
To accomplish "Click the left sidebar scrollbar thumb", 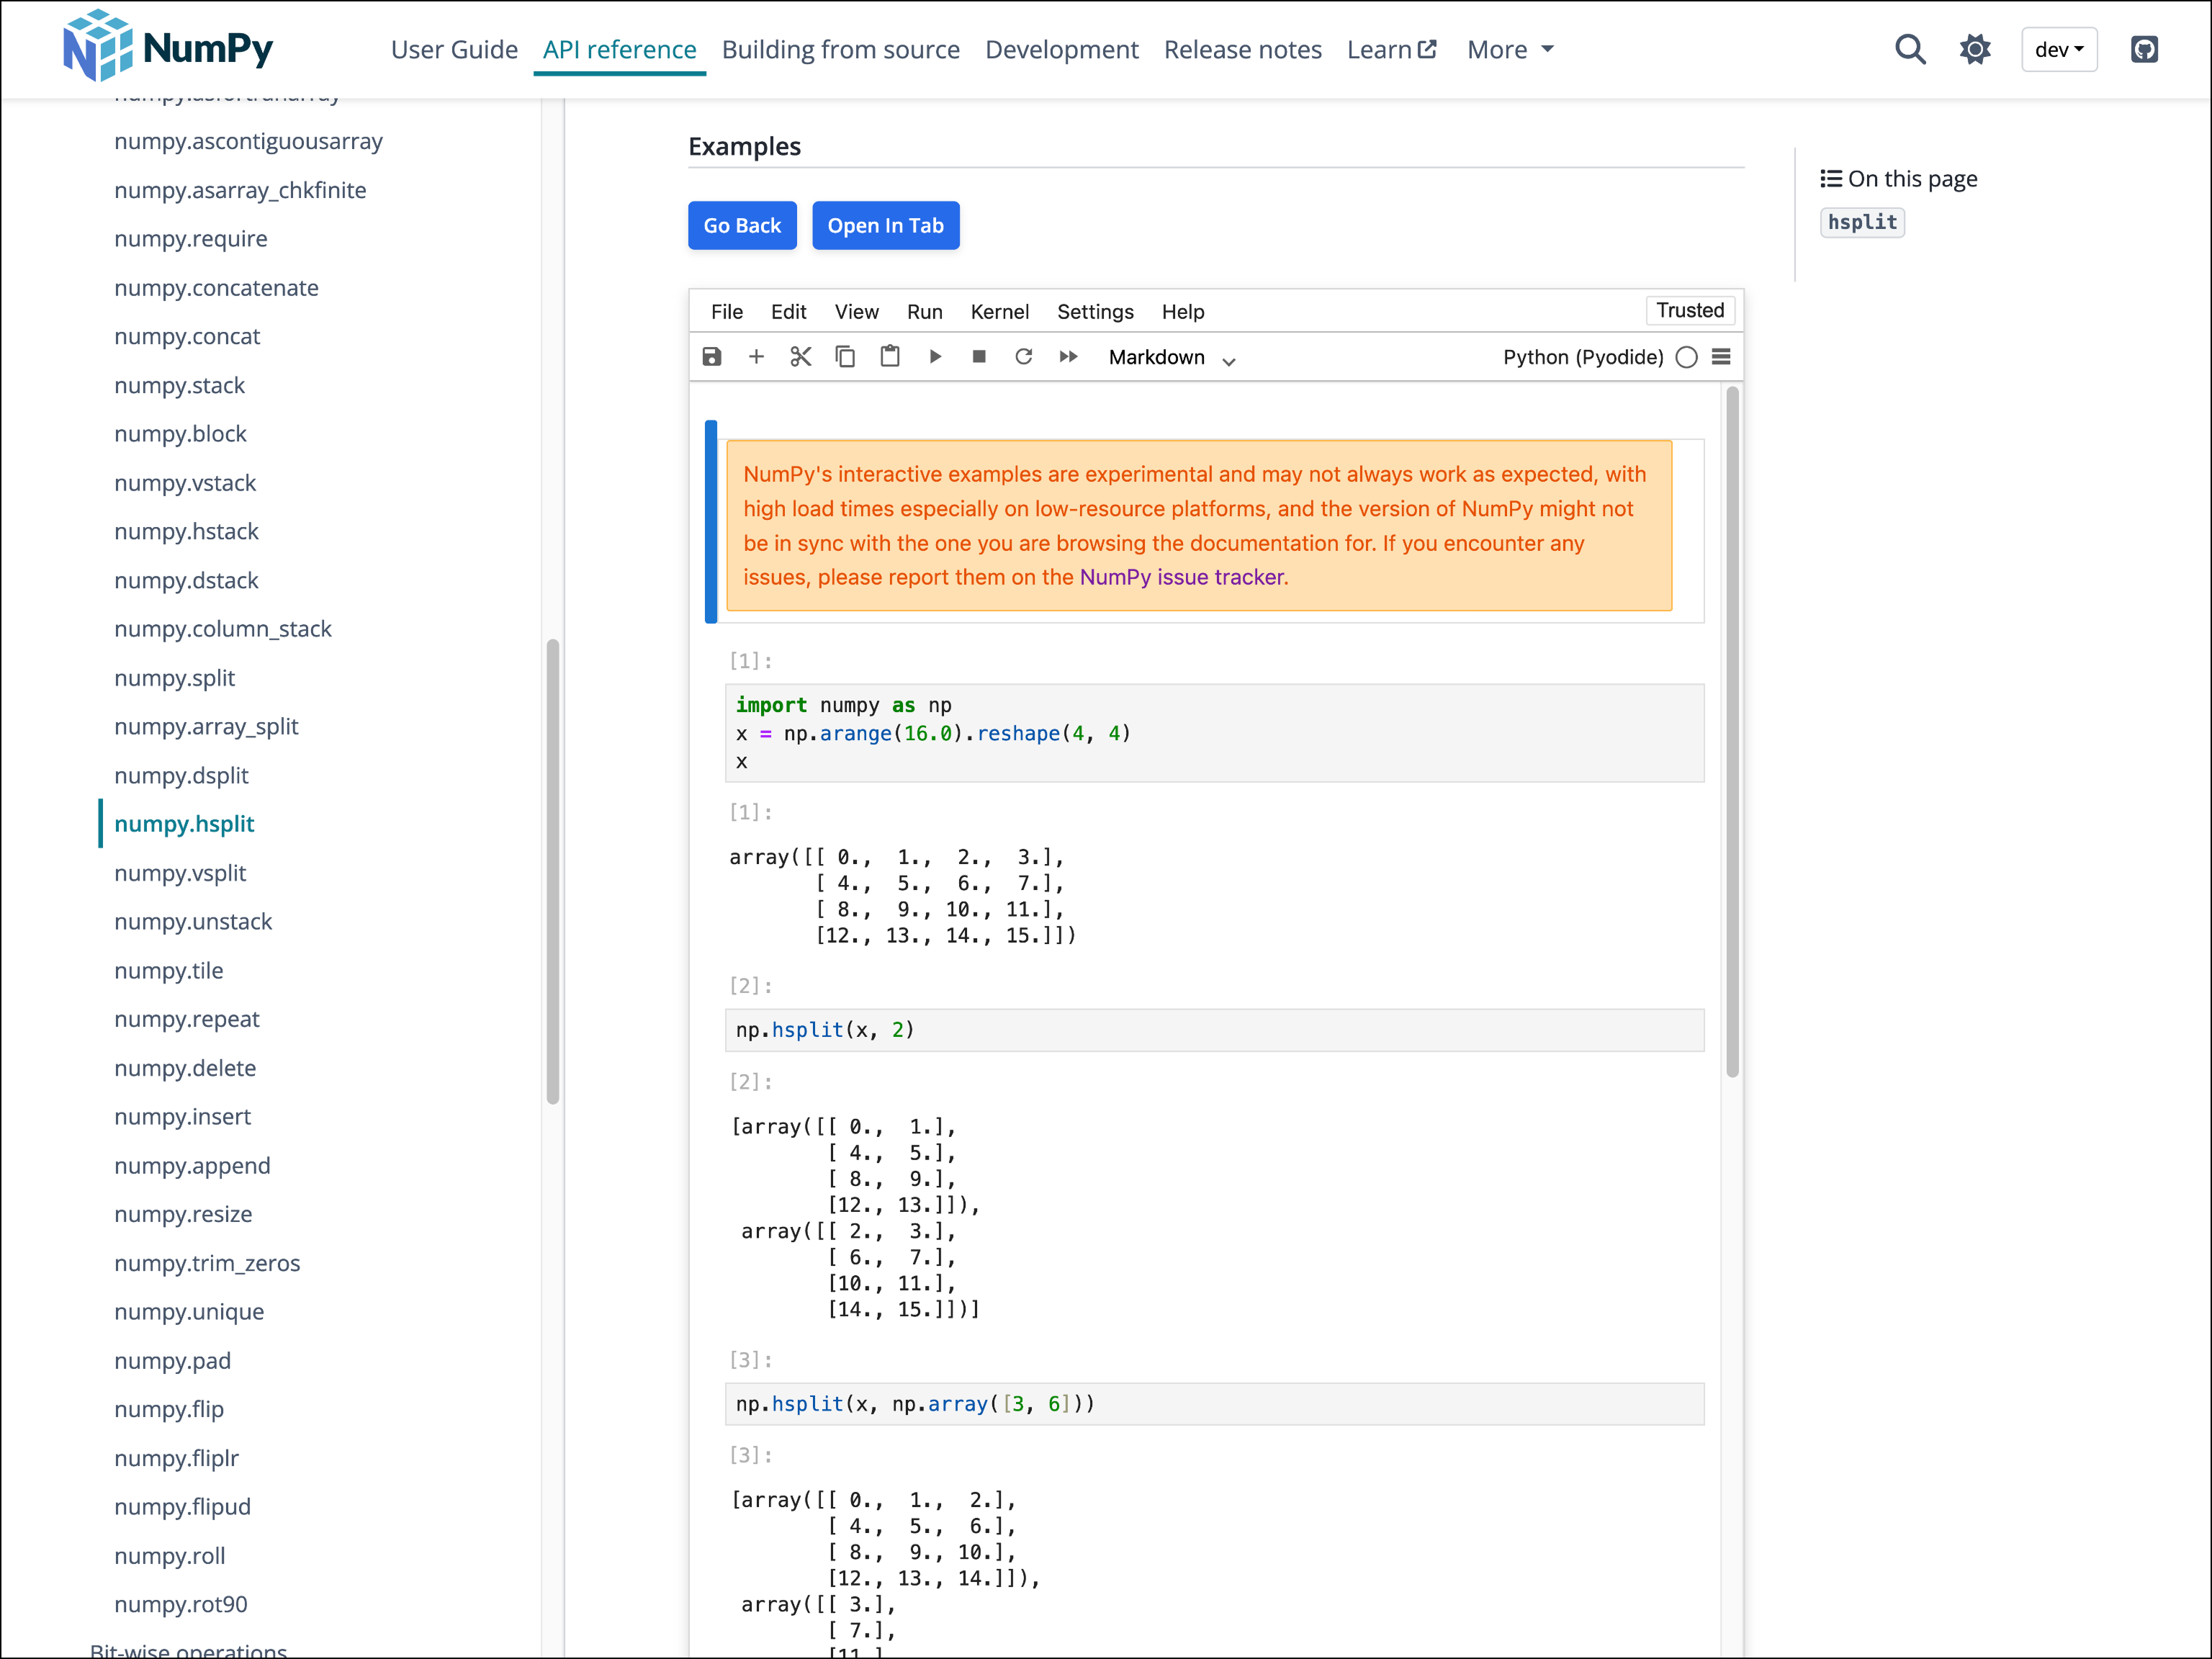I will (x=553, y=871).
